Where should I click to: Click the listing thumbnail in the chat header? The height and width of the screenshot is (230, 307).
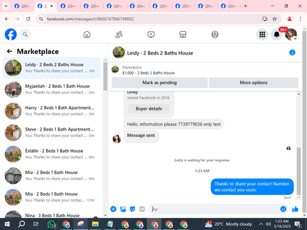click(x=119, y=52)
